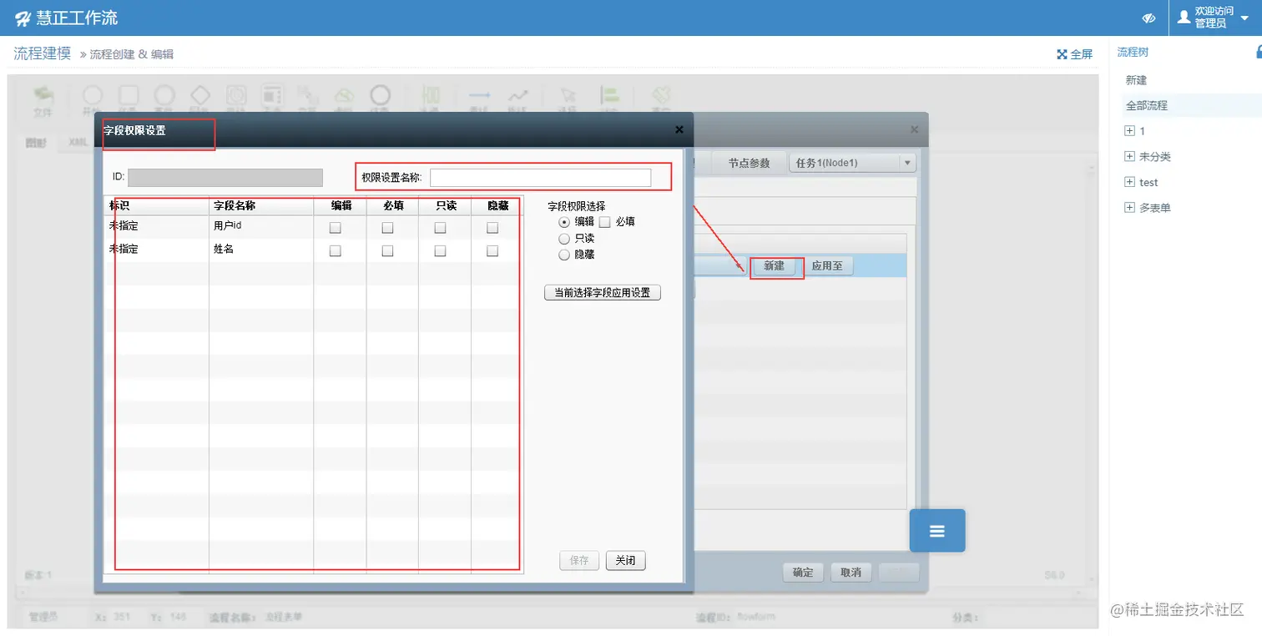
Task: Open the blue hamburger panel button
Action: click(x=936, y=530)
